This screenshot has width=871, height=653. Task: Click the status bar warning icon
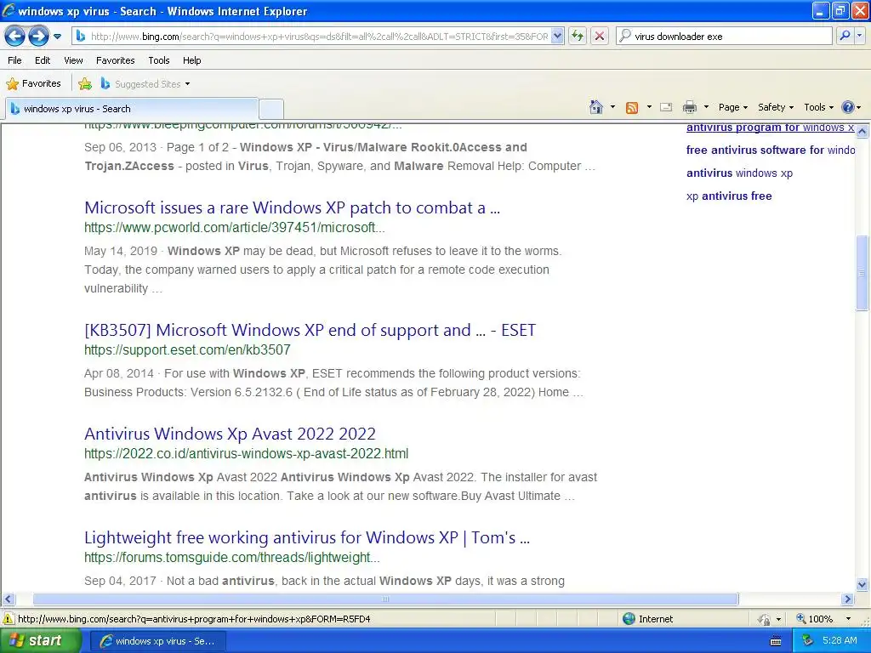tap(9, 619)
